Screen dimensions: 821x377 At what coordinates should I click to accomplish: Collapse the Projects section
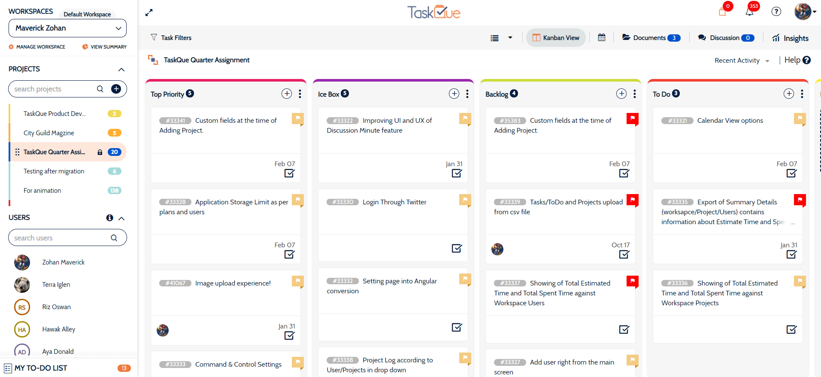point(121,70)
